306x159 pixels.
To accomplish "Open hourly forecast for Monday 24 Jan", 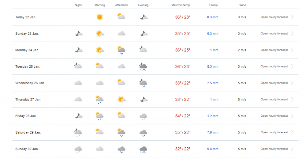I will [274, 50].
